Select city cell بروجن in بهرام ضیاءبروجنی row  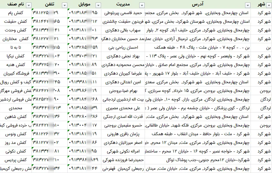(261, 91)
